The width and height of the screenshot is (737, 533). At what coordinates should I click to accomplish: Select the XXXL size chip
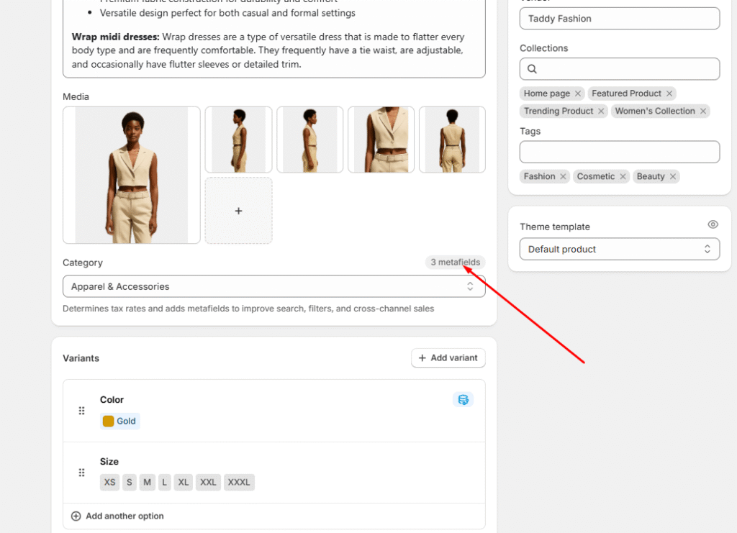pos(239,482)
